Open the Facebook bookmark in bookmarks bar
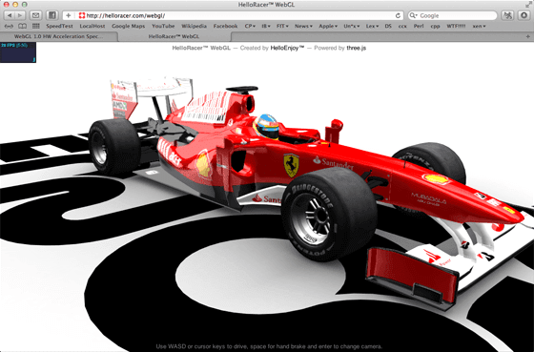The image size is (534, 352). [x=225, y=27]
